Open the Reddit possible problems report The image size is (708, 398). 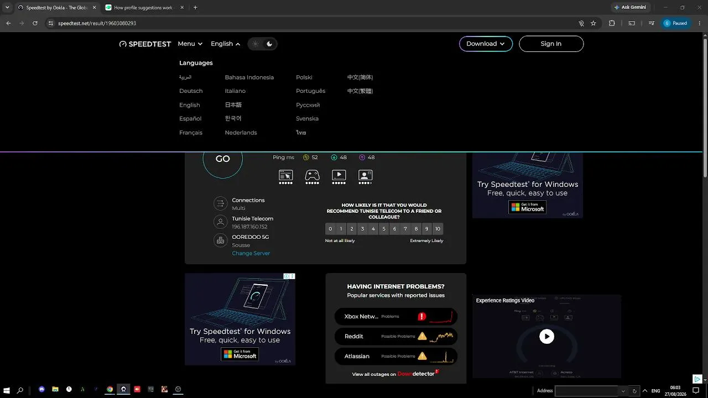pyautogui.click(x=396, y=336)
